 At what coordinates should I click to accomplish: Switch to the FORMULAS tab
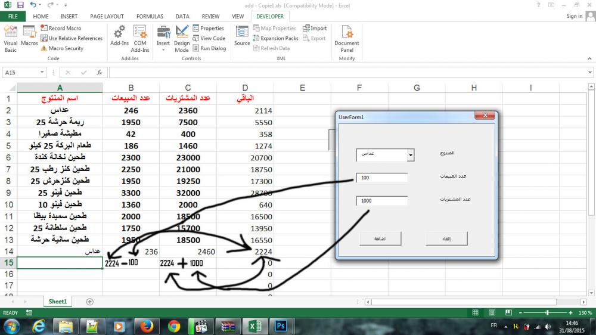[x=150, y=17]
